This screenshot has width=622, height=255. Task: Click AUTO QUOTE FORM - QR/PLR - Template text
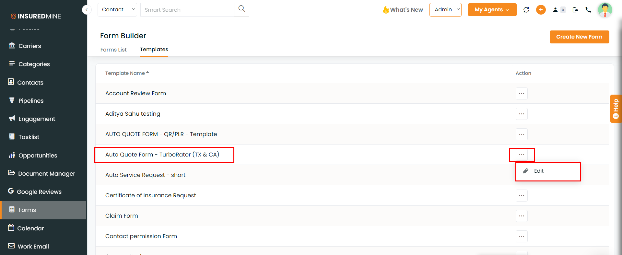161,134
